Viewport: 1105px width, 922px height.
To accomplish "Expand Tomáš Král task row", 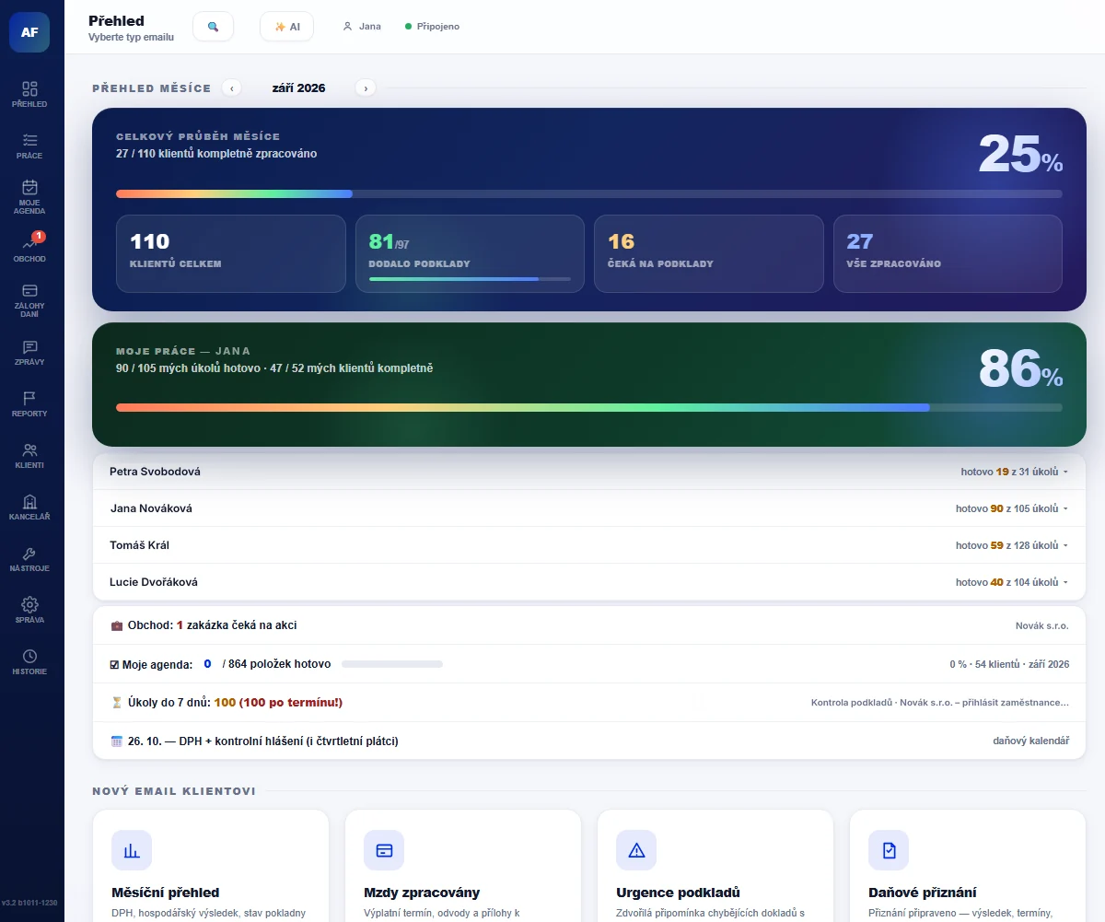I will (589, 545).
